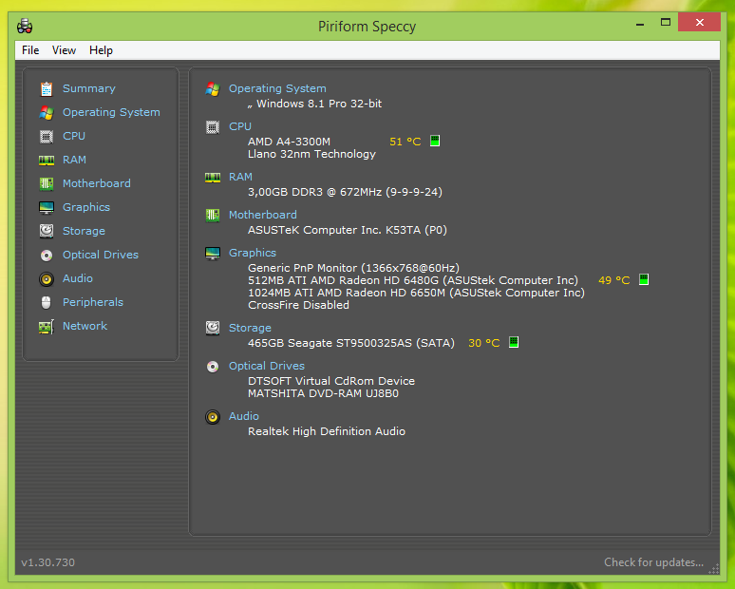Click the Optical Drives heading link in summary
This screenshot has width=735, height=589.
coord(267,366)
